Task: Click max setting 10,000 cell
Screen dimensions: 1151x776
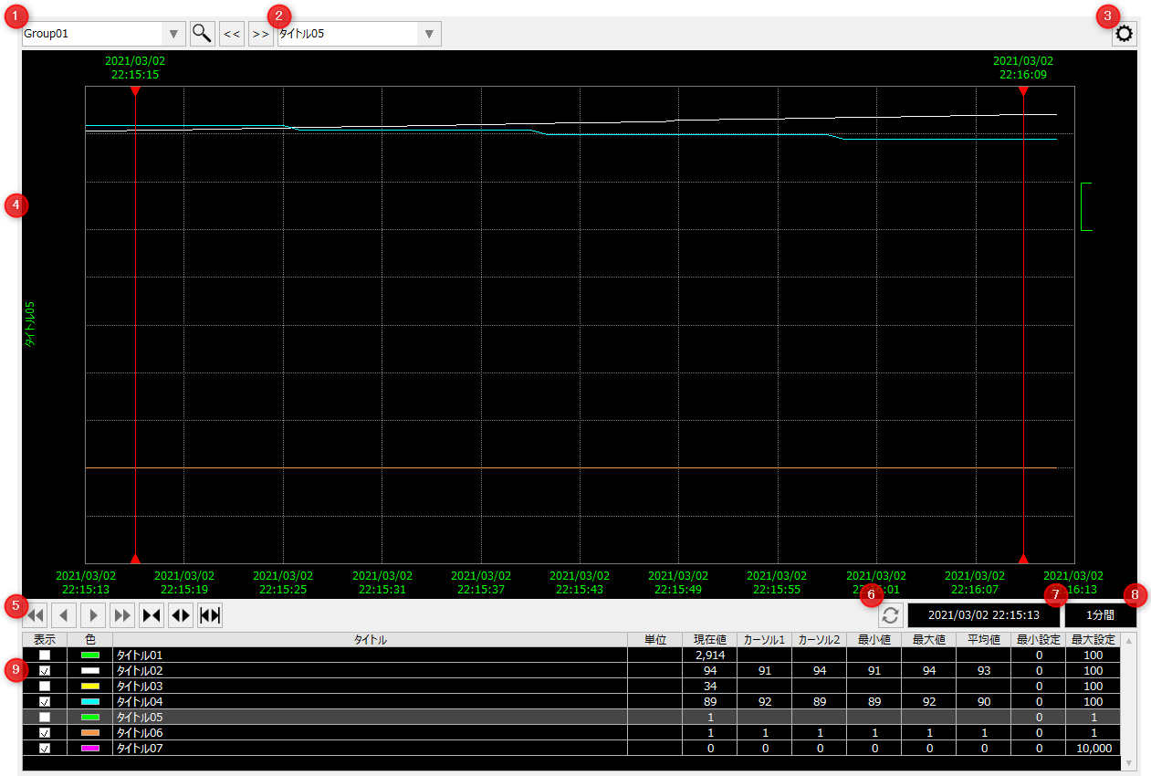Action: [1093, 749]
